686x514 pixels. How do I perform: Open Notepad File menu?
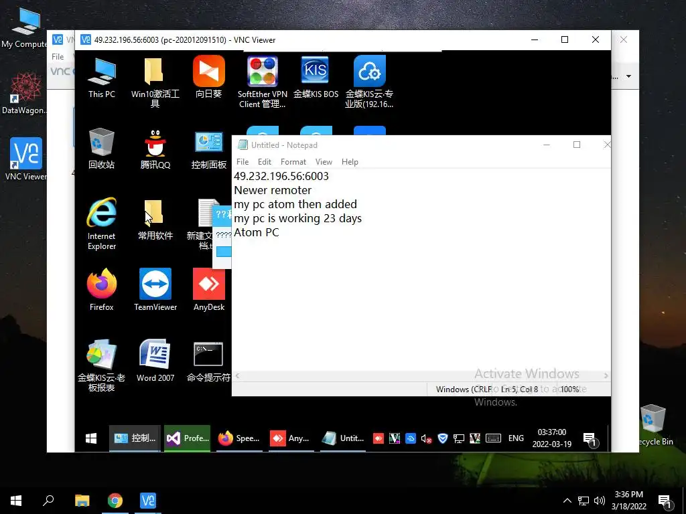pos(243,162)
